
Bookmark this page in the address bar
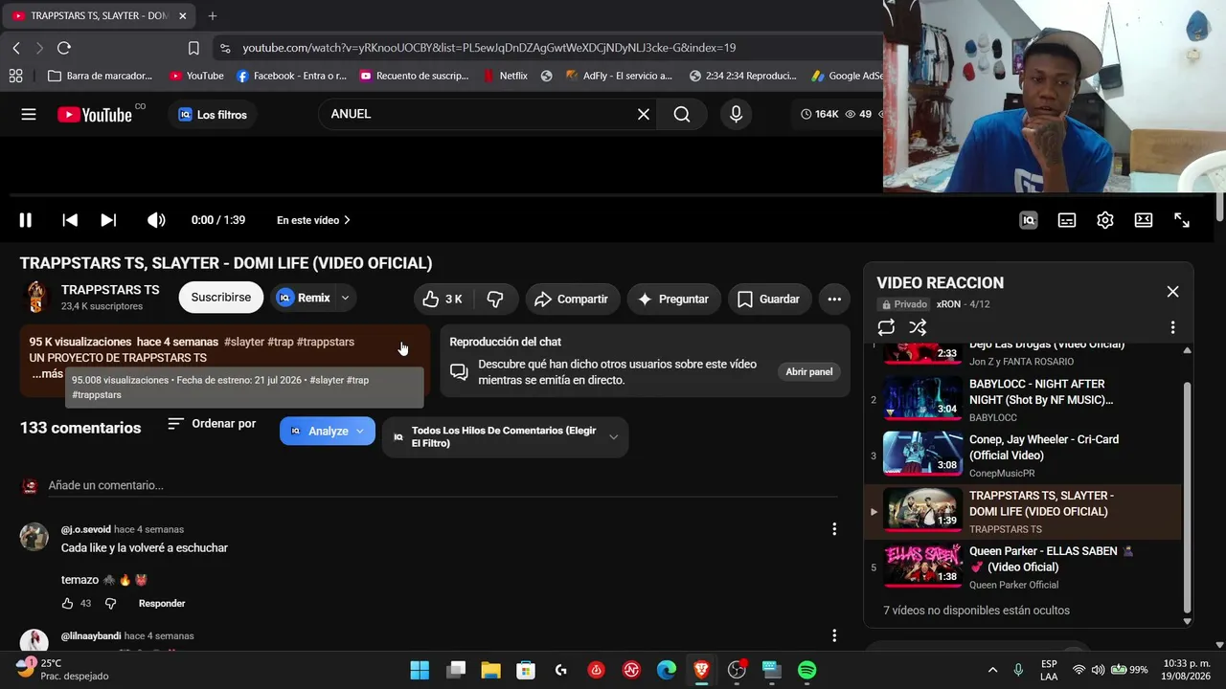193,48
